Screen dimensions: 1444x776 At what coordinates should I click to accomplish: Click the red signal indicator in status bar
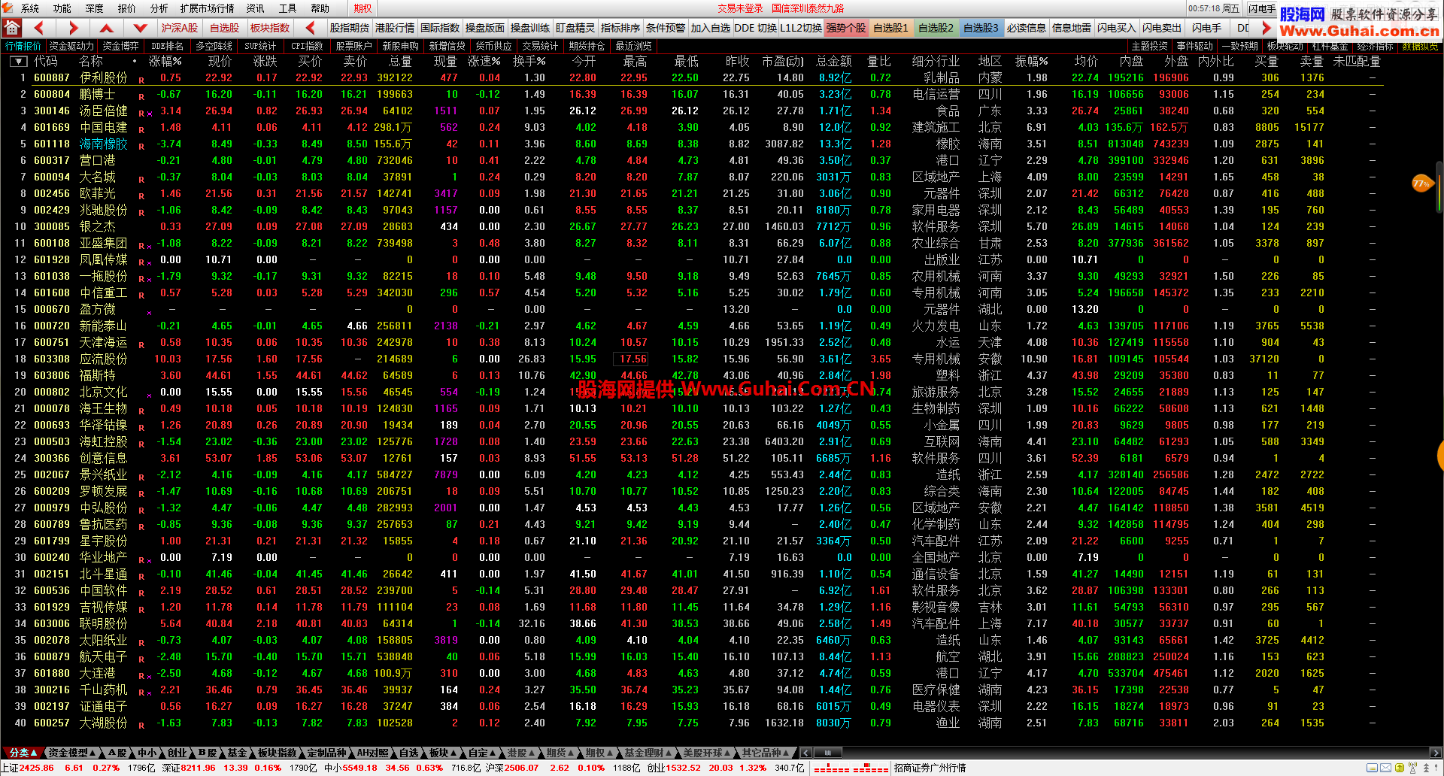(851, 768)
